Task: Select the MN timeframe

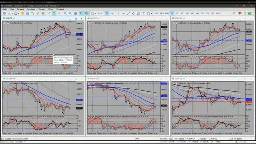Action: (218, 13)
